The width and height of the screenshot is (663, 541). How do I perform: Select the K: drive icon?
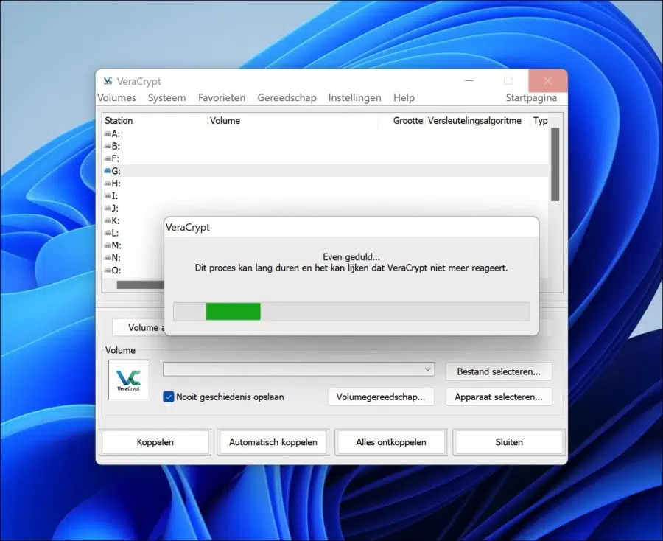[x=108, y=220]
